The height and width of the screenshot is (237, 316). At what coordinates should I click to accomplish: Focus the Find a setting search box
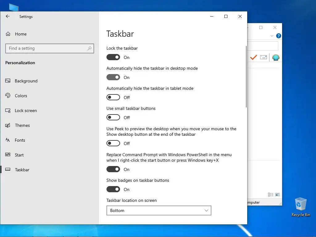[x=50, y=48]
